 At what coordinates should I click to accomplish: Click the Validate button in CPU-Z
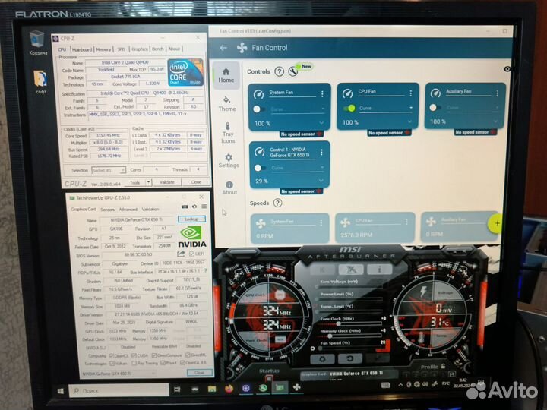point(167,182)
